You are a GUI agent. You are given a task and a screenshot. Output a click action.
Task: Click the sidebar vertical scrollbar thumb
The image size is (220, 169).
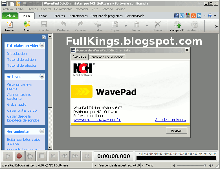coord(50,73)
